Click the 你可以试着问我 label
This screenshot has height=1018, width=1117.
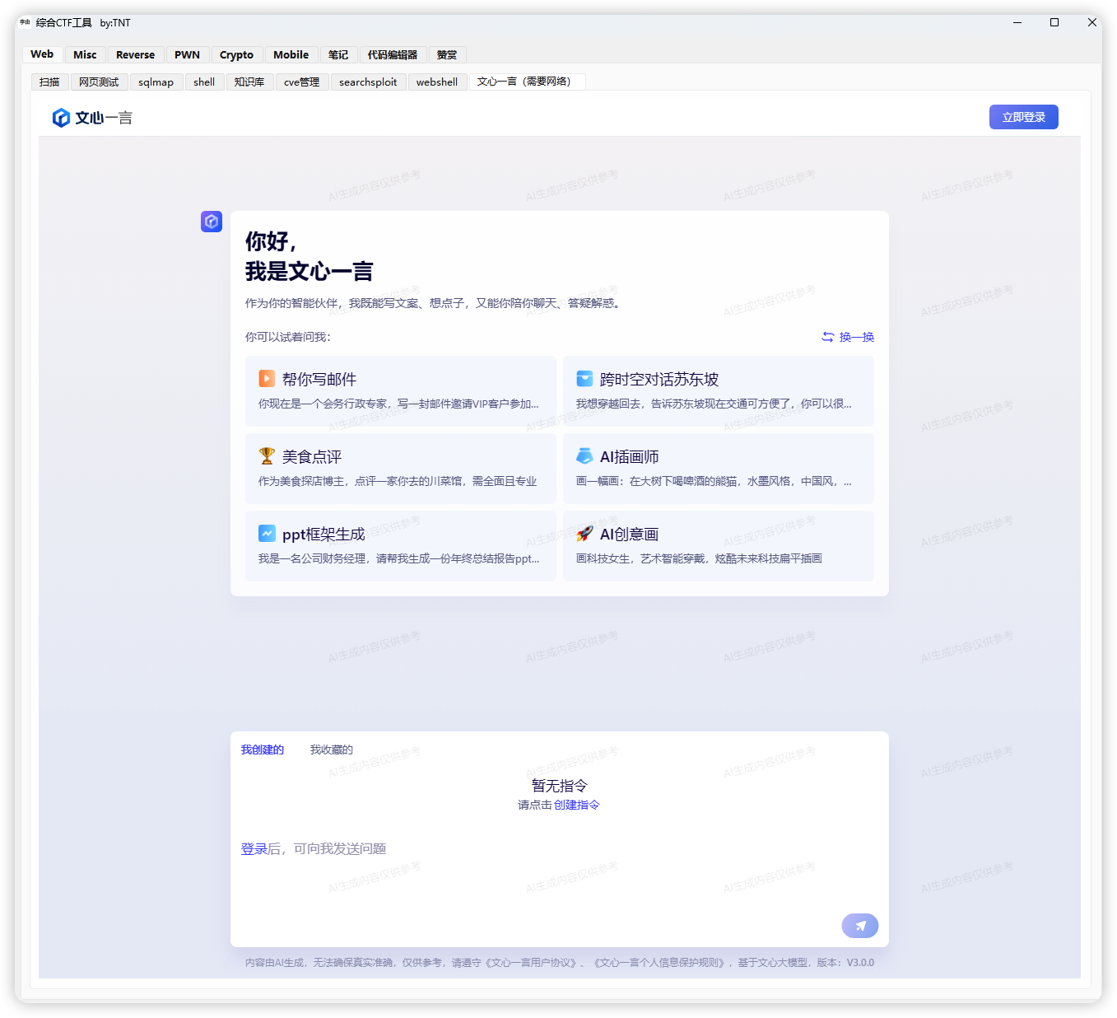click(x=287, y=337)
